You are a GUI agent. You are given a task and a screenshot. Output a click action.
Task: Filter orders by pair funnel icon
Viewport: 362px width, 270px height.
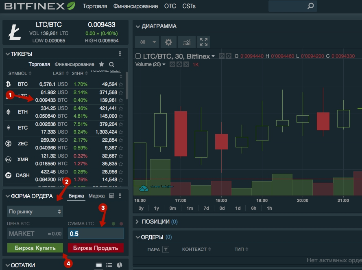click(x=166, y=249)
